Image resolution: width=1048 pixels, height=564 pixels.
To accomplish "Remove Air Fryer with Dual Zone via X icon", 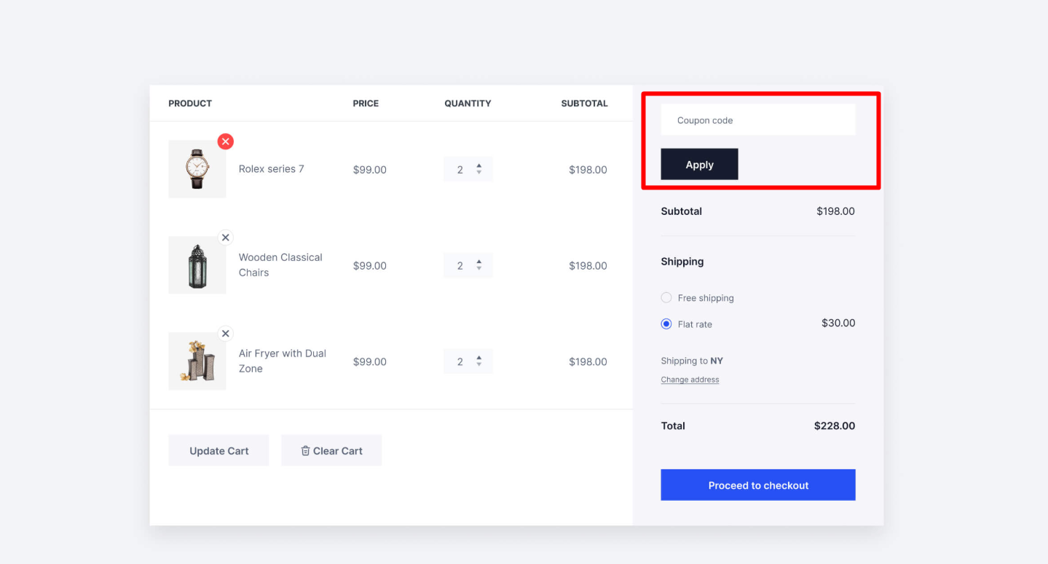I will 225,333.
